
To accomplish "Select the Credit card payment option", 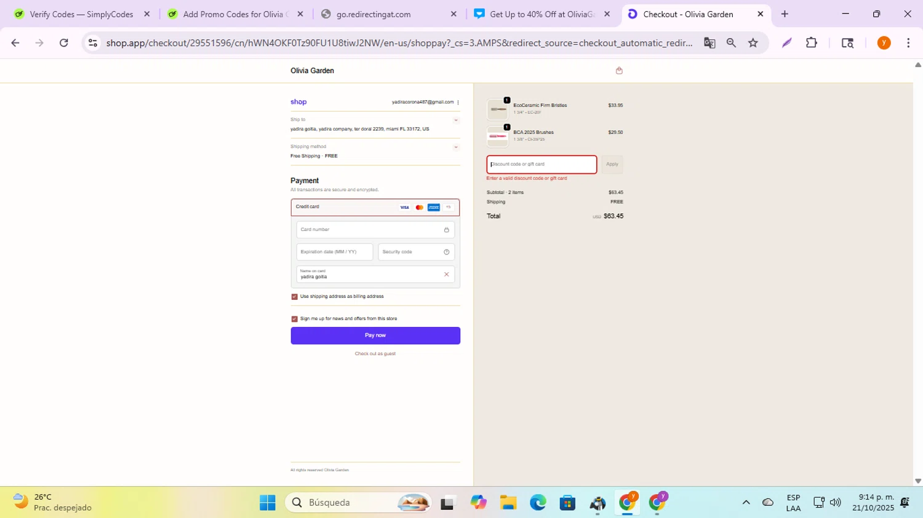I will point(375,208).
